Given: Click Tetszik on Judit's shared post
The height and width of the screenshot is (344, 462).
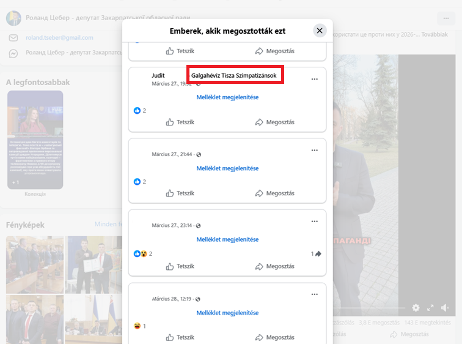Looking at the screenshot, I should (180, 122).
